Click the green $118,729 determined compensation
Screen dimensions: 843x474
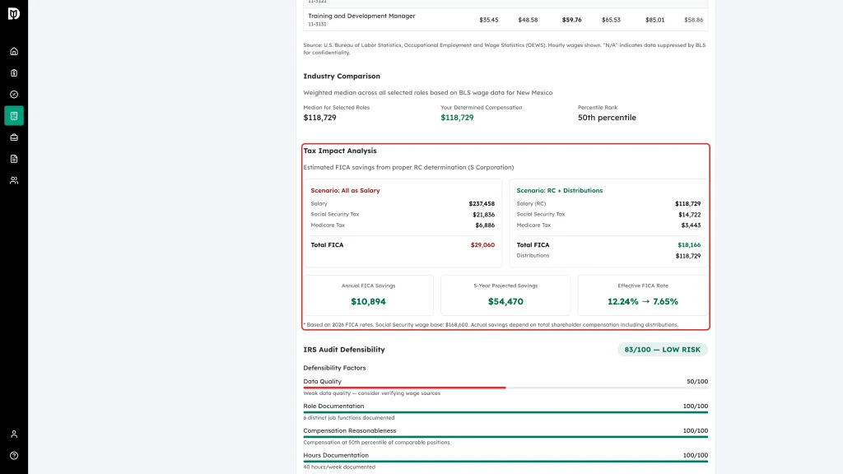457,118
